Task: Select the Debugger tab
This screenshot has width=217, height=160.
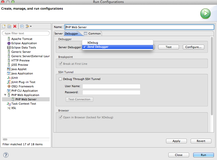Action: click(71, 34)
